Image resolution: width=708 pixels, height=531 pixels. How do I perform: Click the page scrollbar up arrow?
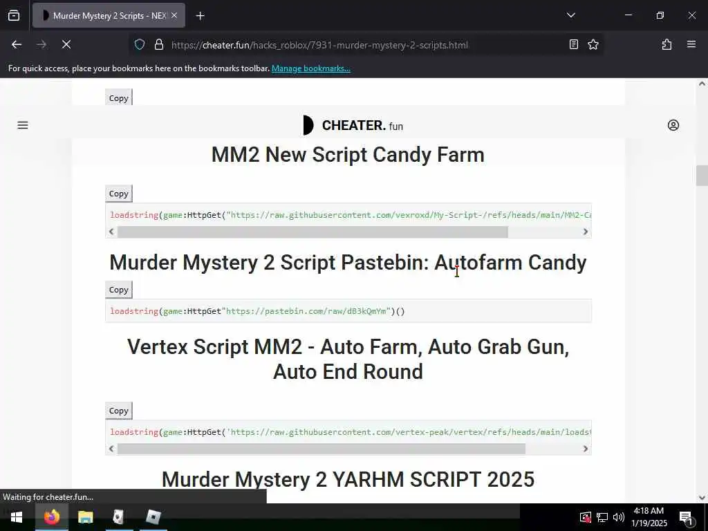coord(702,84)
